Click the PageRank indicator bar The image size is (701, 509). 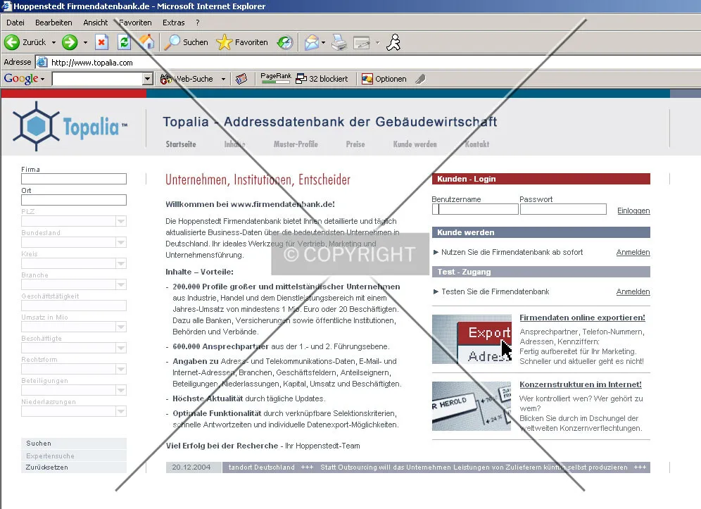[275, 79]
